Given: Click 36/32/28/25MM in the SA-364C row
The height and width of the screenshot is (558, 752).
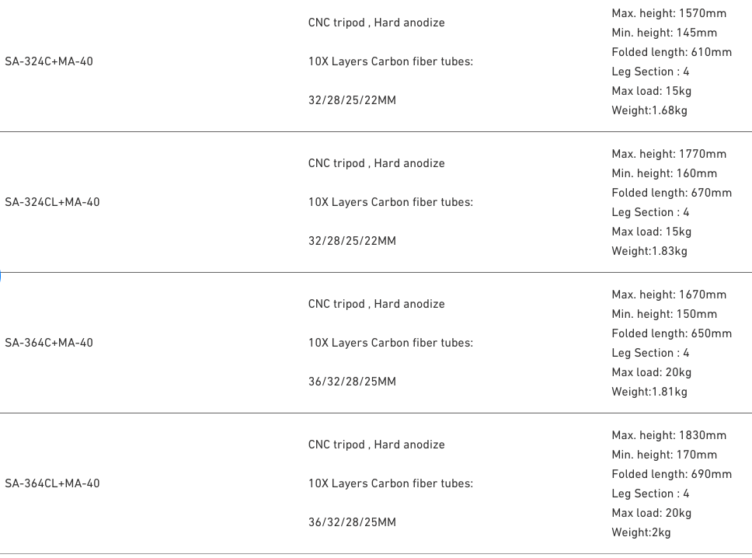Looking at the screenshot, I should [352, 382].
